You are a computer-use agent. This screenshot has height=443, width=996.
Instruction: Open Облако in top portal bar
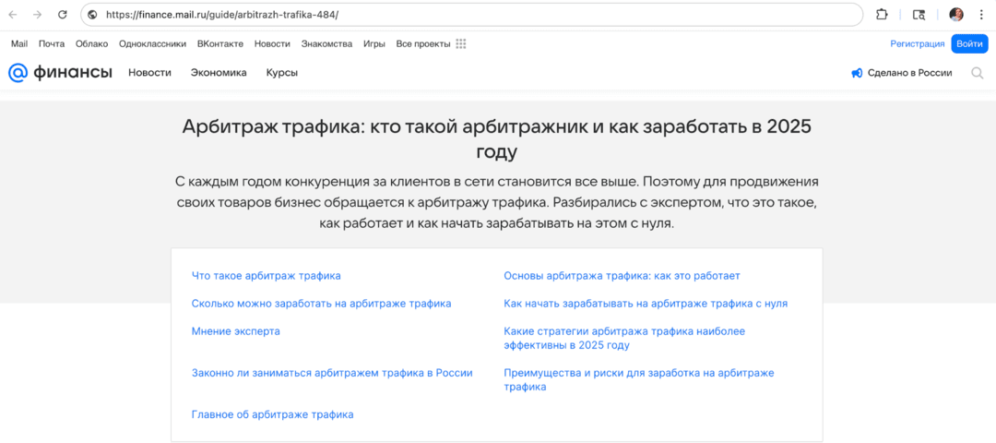pyautogui.click(x=91, y=44)
